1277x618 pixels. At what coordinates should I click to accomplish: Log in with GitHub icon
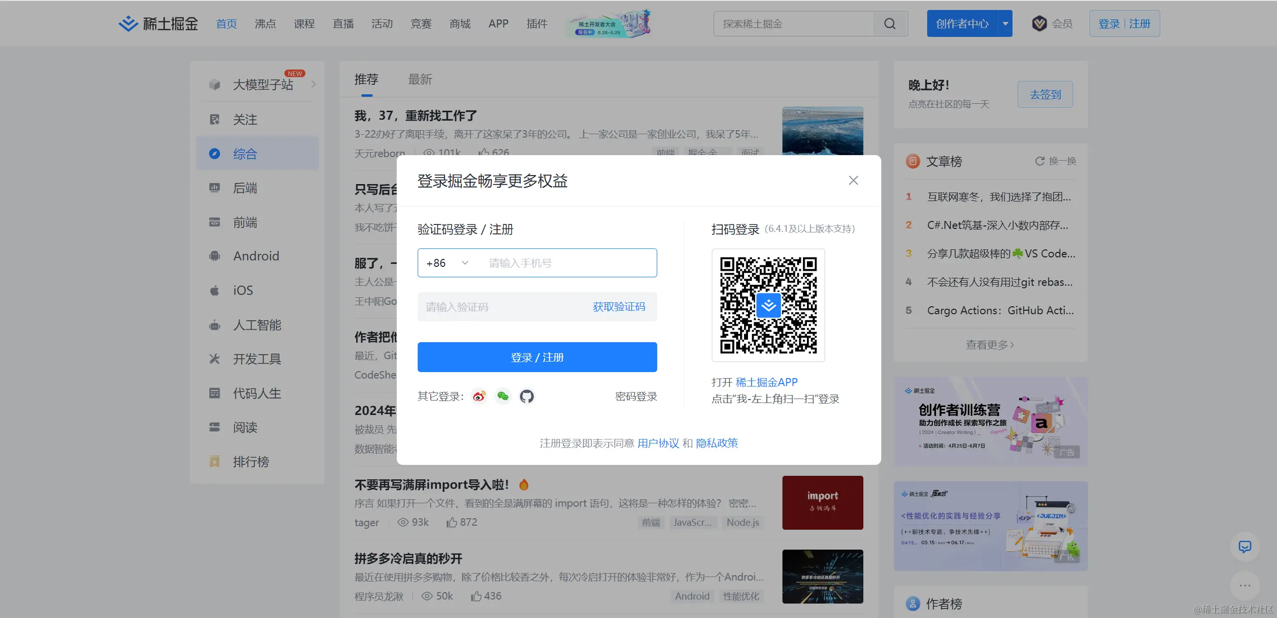point(527,397)
